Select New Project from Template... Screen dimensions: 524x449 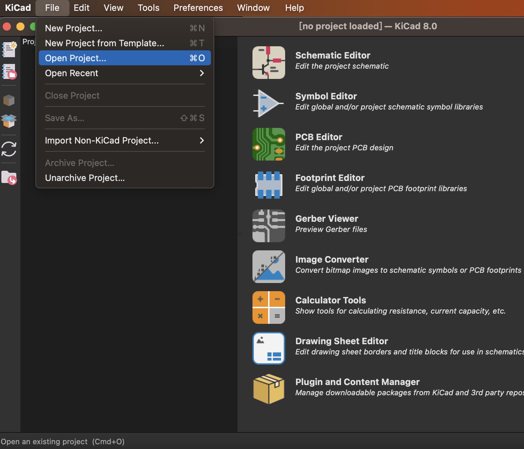[x=125, y=43]
